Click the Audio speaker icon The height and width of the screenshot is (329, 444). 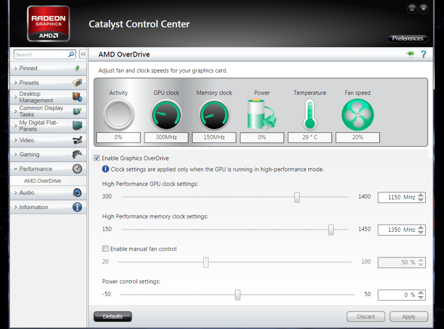click(77, 193)
